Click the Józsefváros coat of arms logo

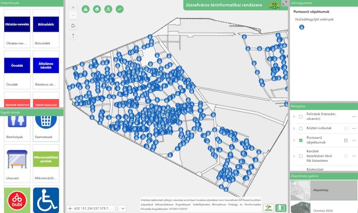(x=274, y=5)
